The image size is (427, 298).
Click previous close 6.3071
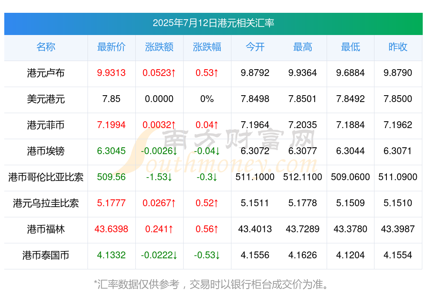(398, 151)
